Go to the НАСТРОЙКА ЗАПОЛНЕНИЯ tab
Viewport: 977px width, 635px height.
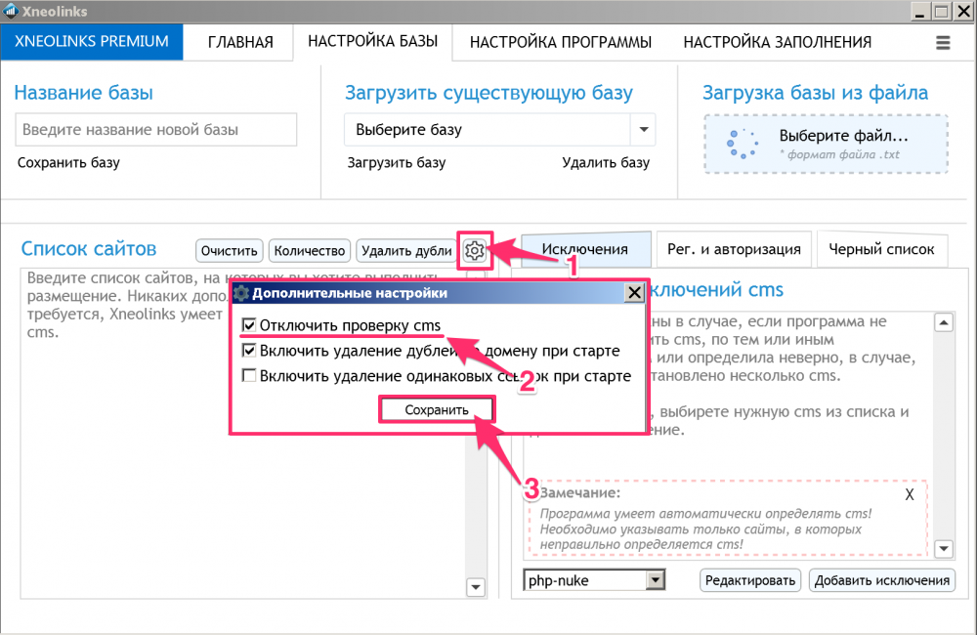778,42
